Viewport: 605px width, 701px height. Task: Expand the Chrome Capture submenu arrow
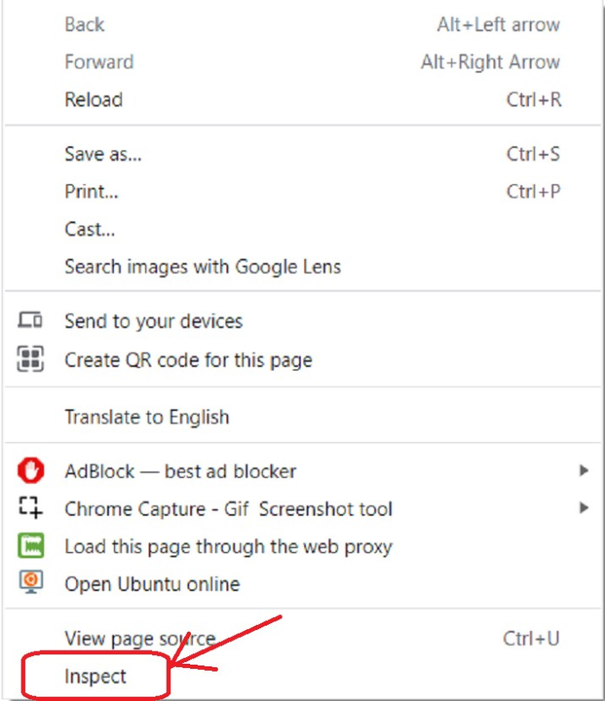point(583,509)
